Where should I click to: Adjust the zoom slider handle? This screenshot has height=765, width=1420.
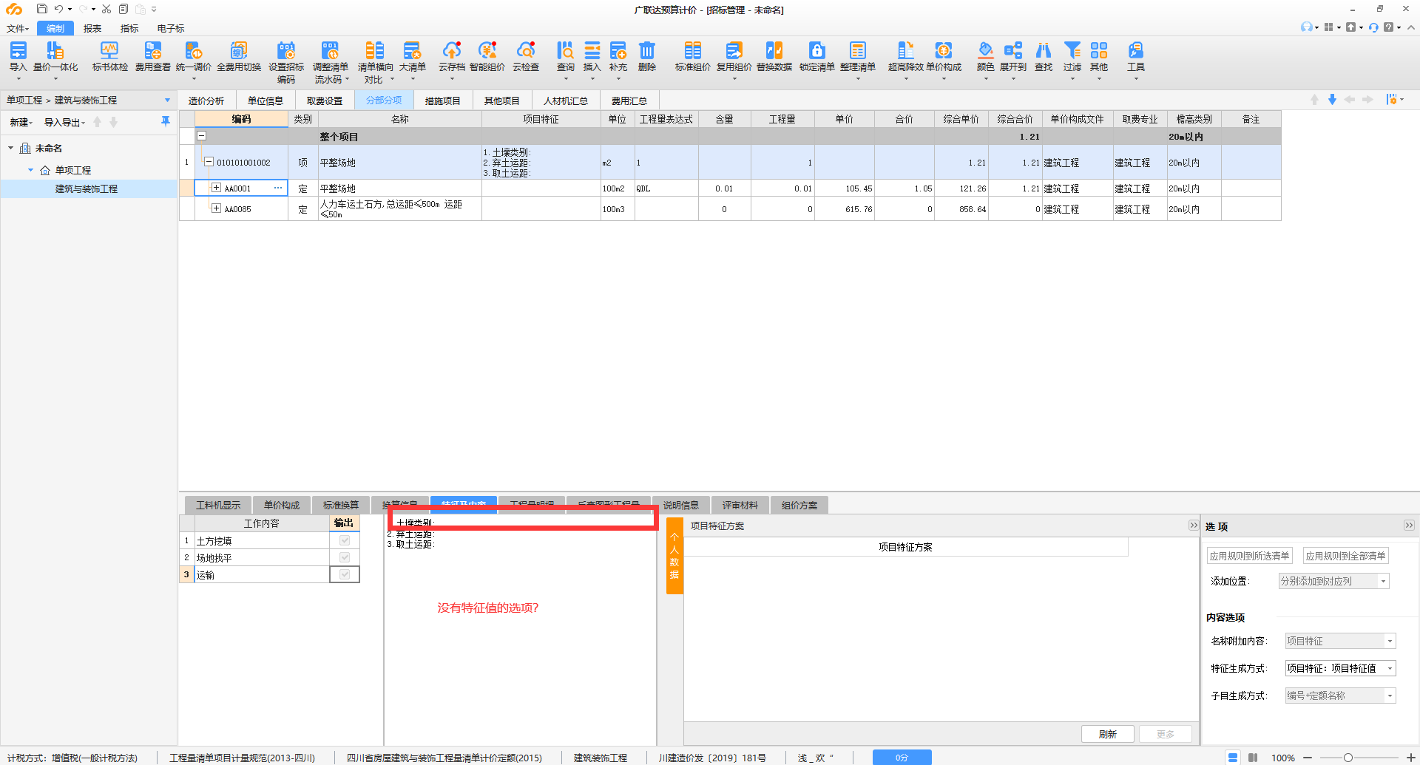click(1348, 758)
